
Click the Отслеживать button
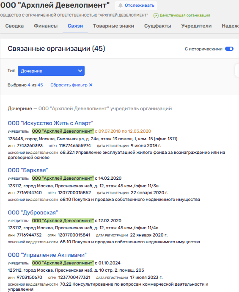[136, 6]
